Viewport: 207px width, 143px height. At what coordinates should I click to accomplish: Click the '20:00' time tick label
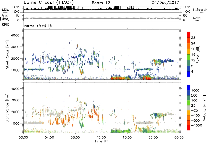tap(153, 138)
